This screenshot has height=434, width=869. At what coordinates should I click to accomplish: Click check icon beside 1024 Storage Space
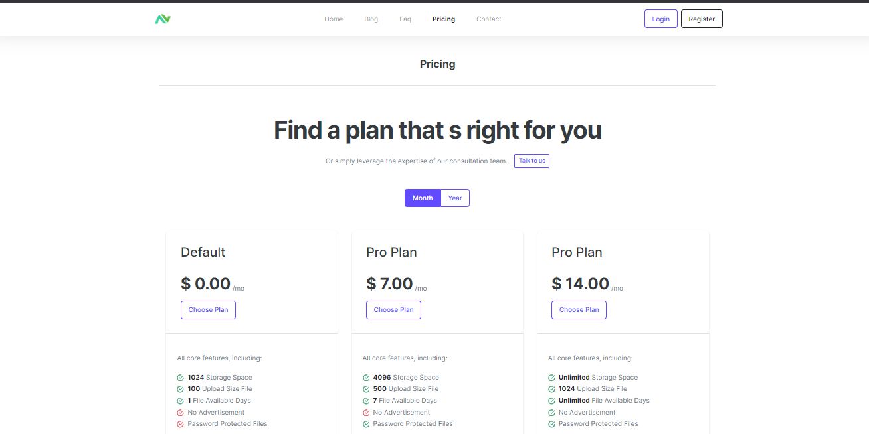[x=180, y=378]
